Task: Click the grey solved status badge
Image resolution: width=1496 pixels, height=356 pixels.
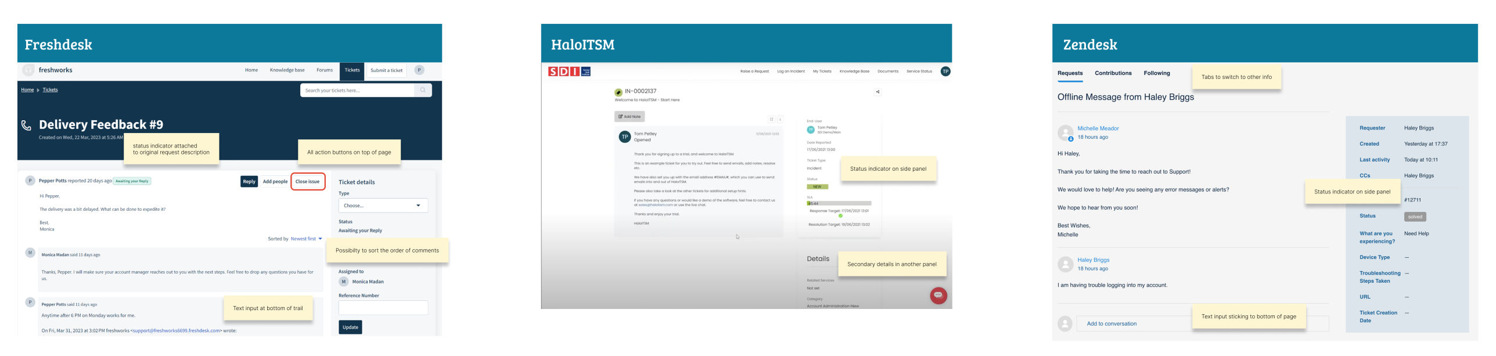Action: (1415, 217)
